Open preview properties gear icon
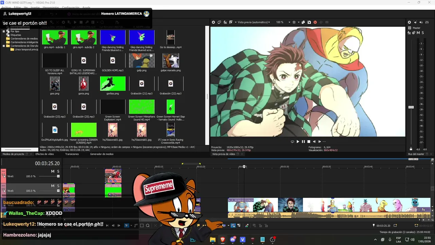 tap(213, 22)
